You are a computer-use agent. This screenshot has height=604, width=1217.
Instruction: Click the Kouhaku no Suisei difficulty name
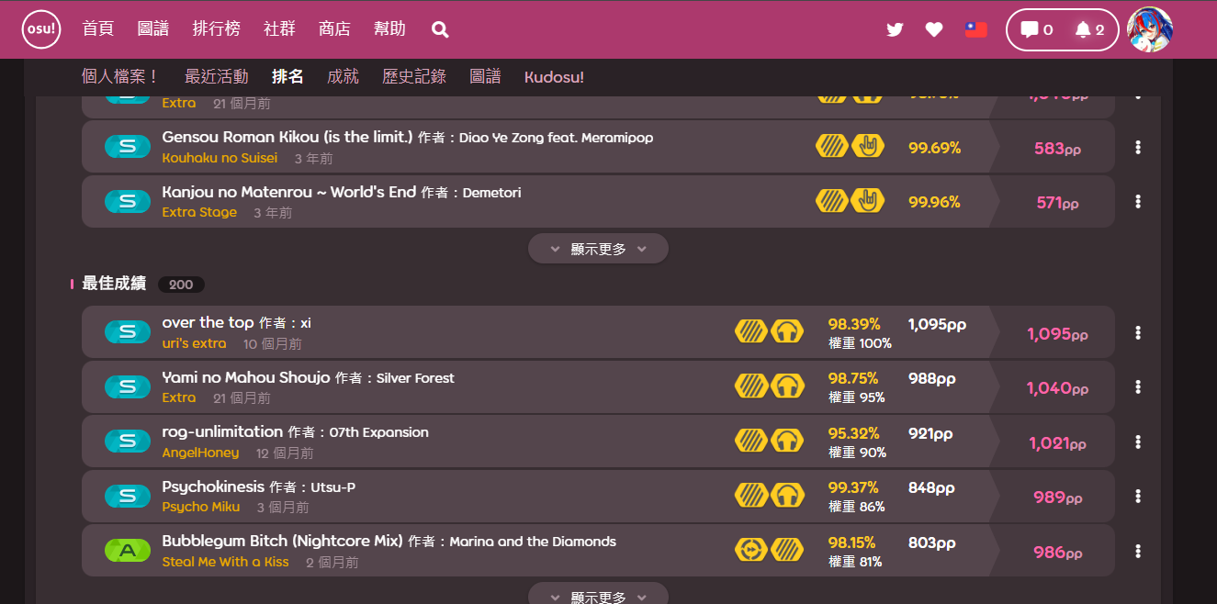tap(220, 158)
